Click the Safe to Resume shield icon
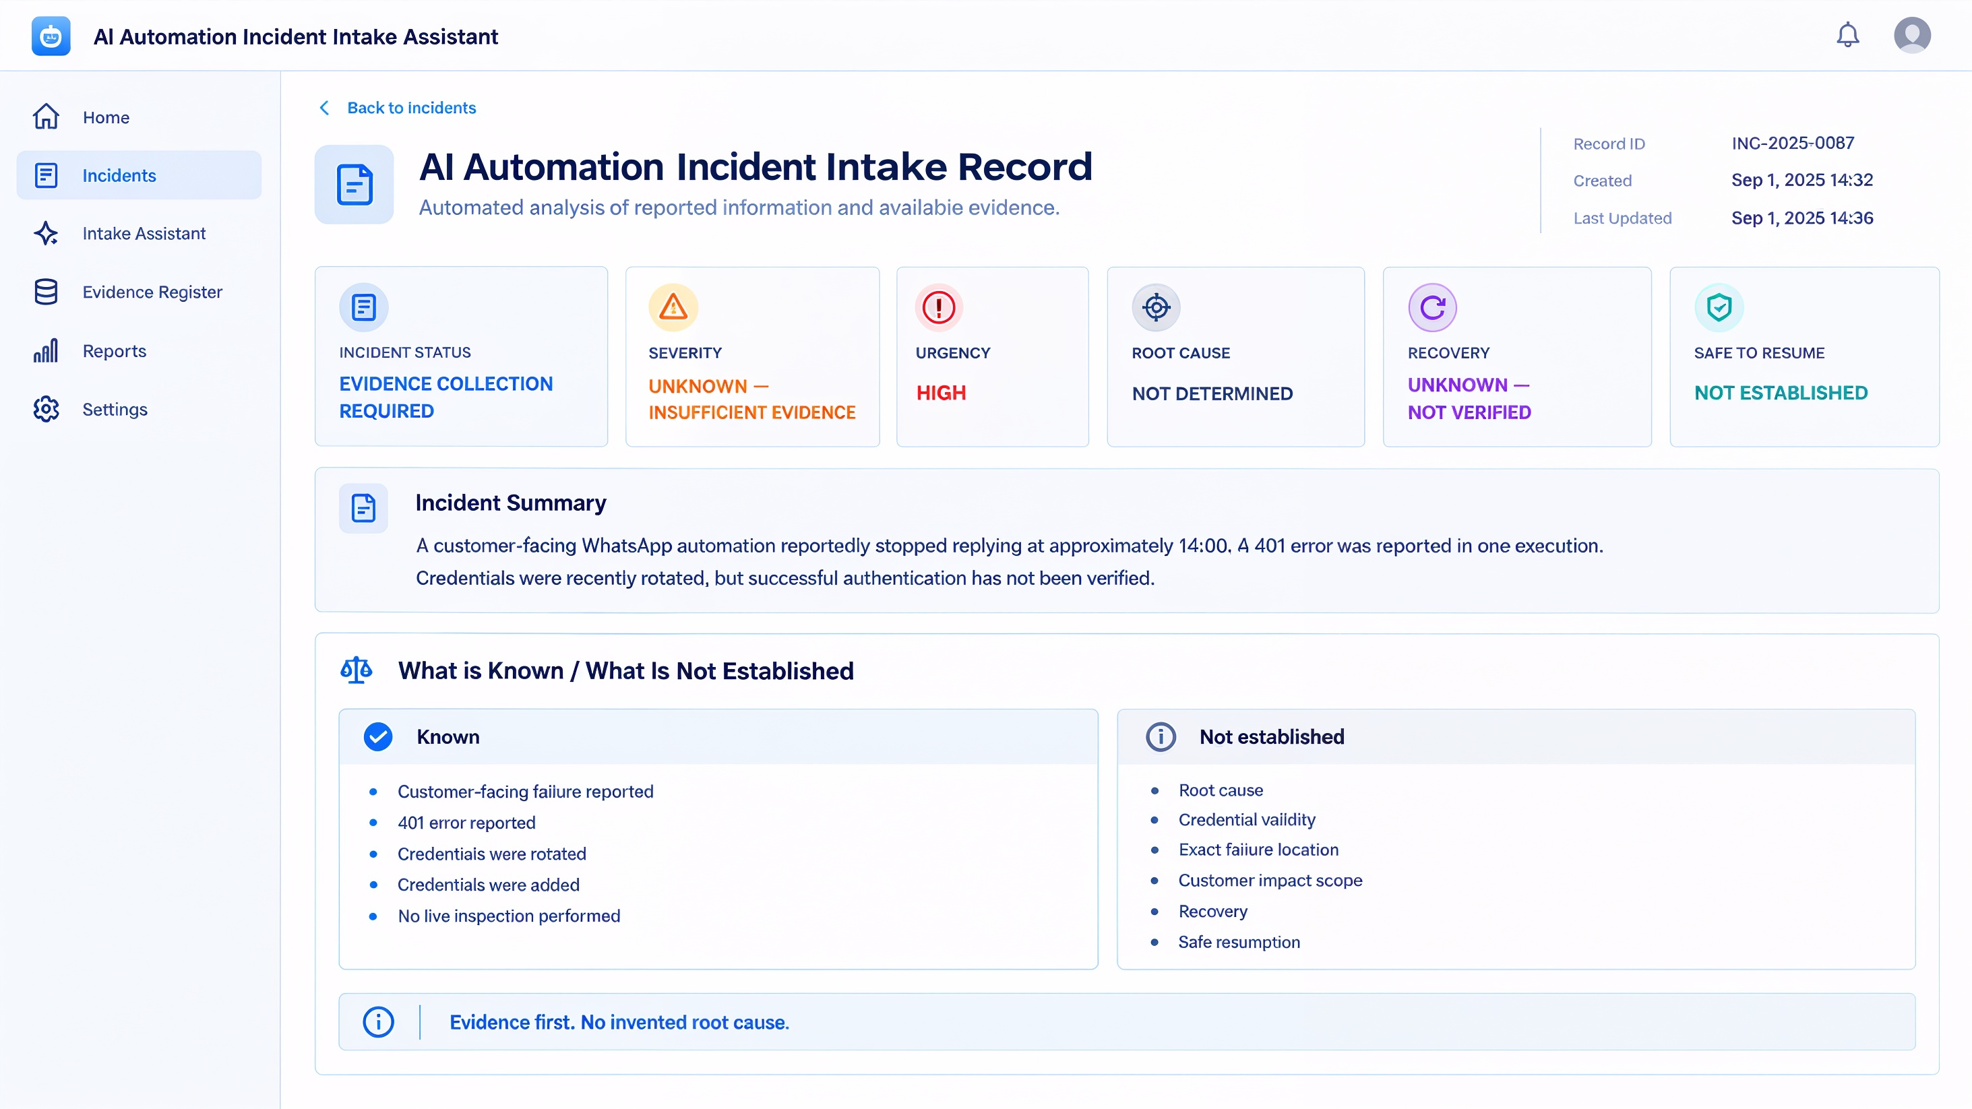 click(x=1719, y=308)
